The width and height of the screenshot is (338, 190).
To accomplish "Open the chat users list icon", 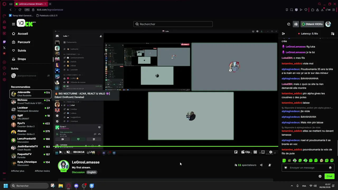I will coord(333,34).
